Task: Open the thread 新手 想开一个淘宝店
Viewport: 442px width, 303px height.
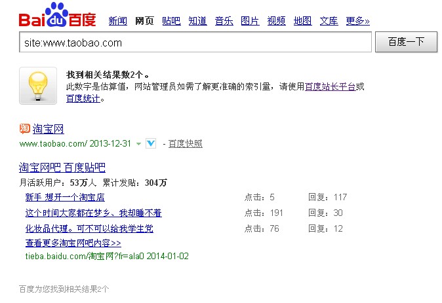Action: (x=65, y=197)
